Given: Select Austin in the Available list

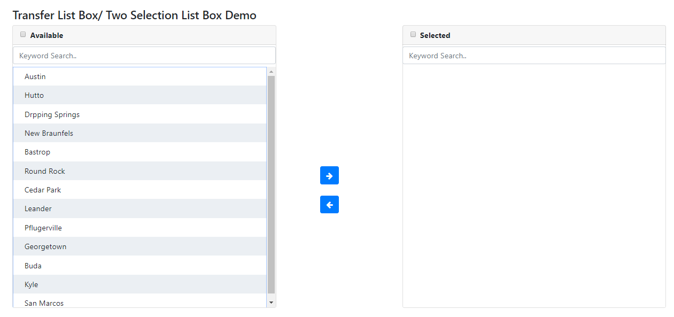Looking at the screenshot, I should pyautogui.click(x=140, y=76).
